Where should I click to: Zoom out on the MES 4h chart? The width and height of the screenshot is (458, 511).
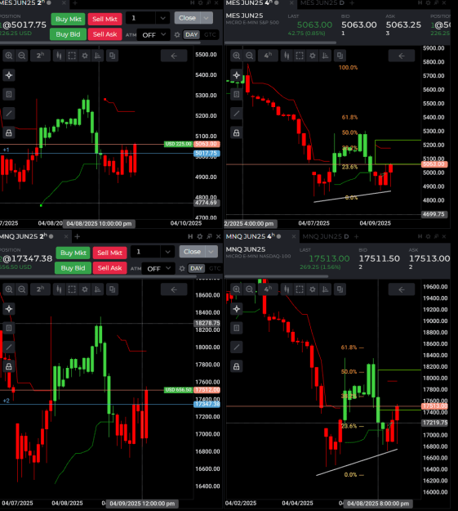coord(249,56)
